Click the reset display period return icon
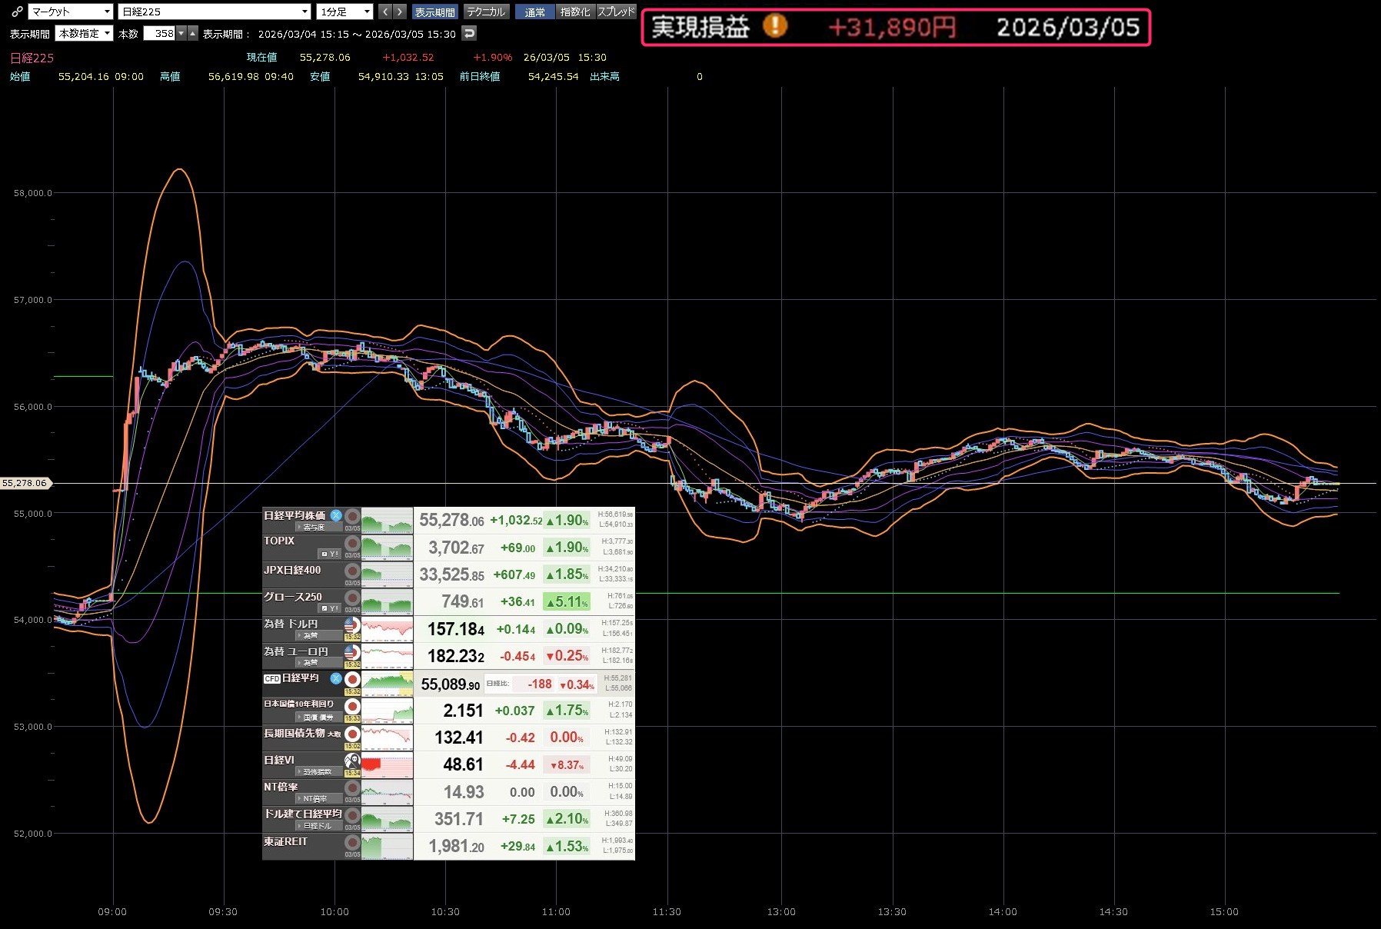The width and height of the screenshot is (1381, 929). point(469,33)
